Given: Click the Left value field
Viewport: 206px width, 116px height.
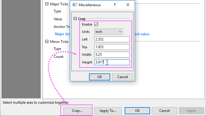Looking at the screenshot, I should click(x=112, y=39).
